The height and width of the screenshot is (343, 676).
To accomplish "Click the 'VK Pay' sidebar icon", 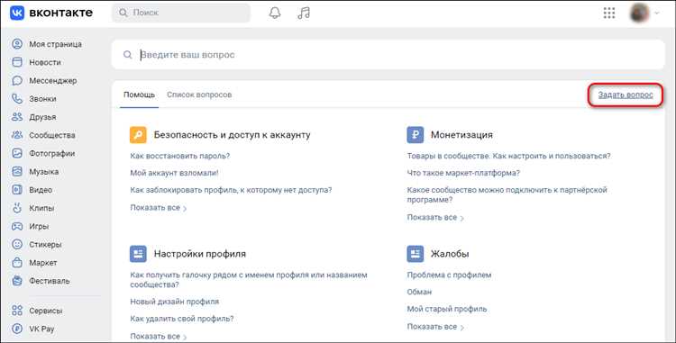I will [x=17, y=329].
